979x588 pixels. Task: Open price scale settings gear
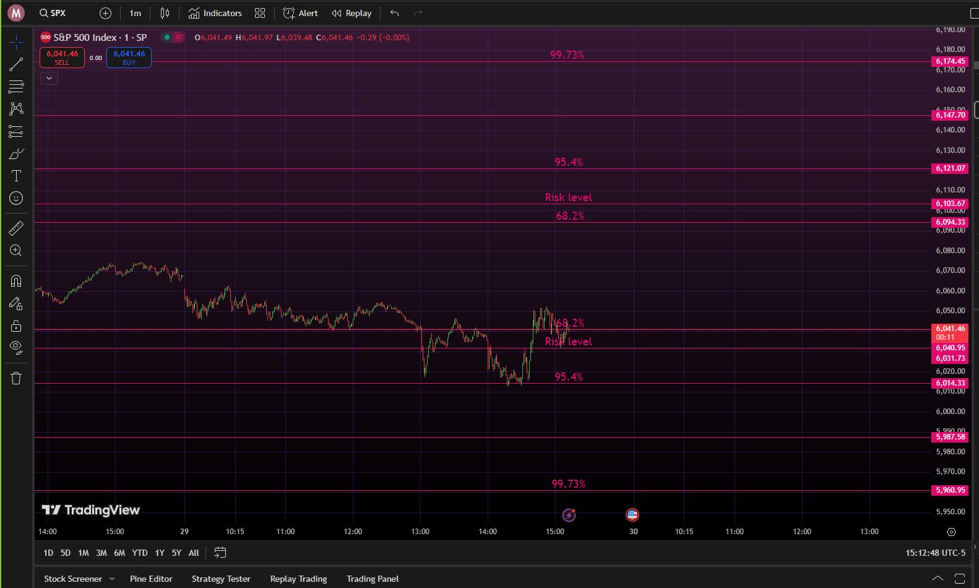[x=951, y=532]
